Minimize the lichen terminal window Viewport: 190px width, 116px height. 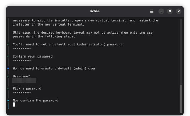161,11
